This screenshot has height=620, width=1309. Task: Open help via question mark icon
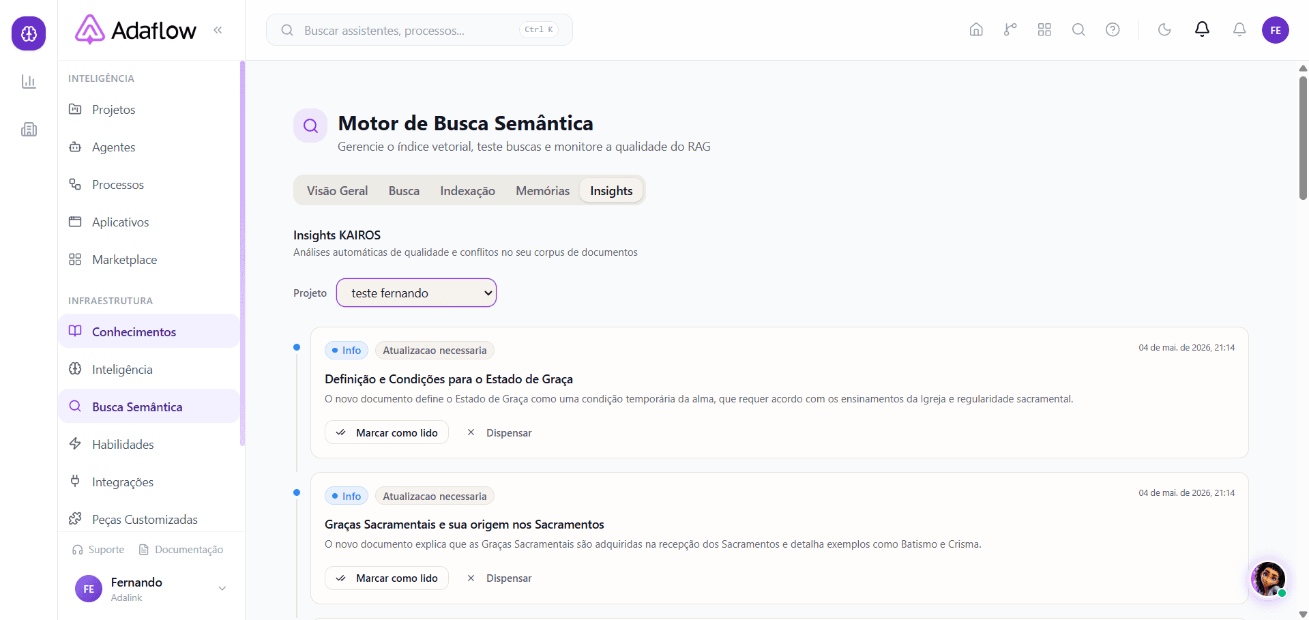tap(1113, 30)
